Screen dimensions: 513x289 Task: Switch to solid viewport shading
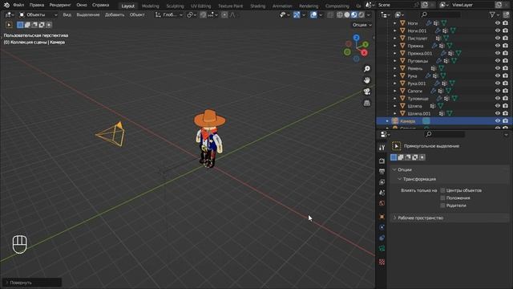(x=347, y=14)
